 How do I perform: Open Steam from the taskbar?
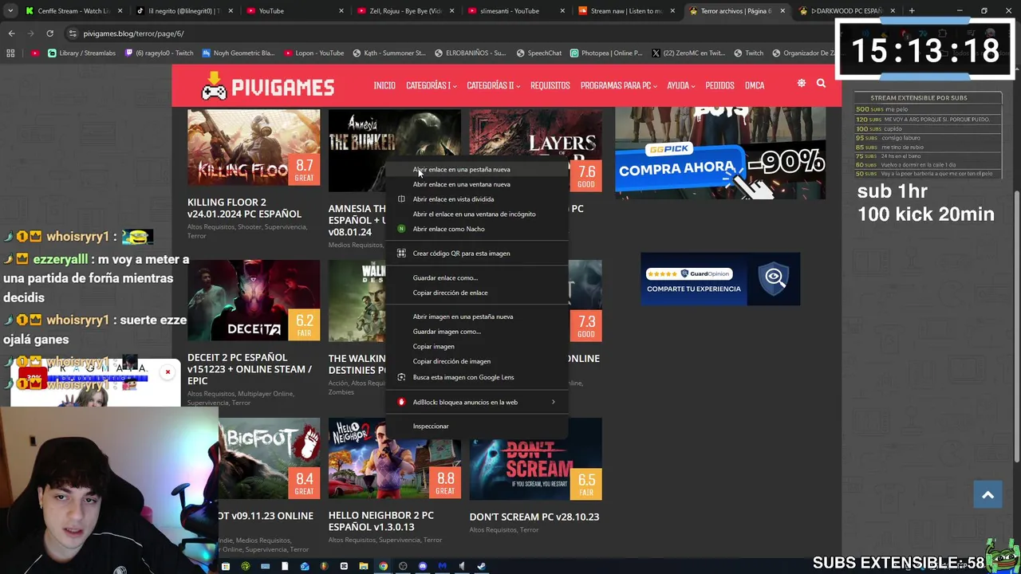[481, 566]
